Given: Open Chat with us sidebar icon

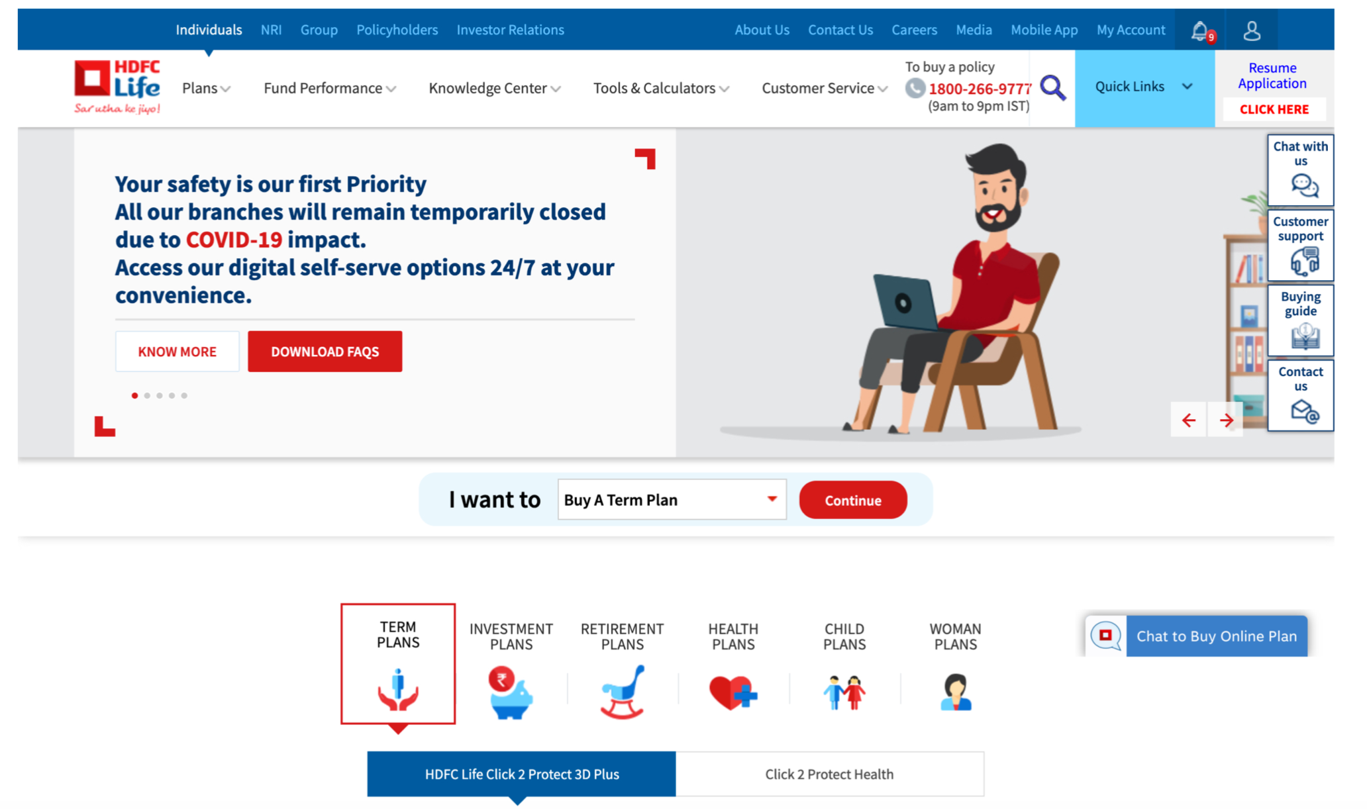Looking at the screenshot, I should pos(1303,185).
